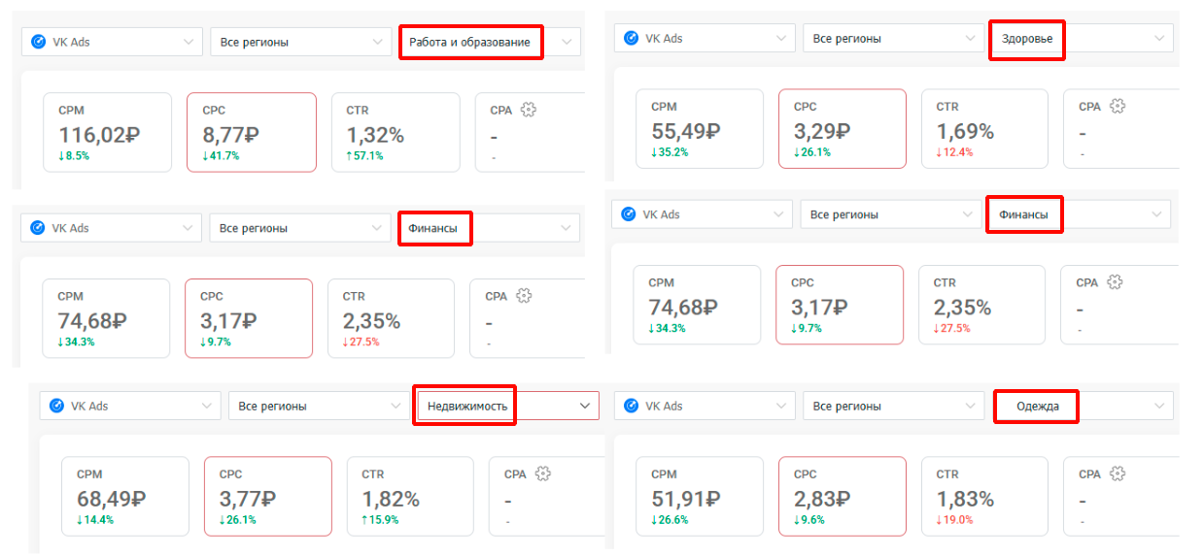Click the ↓26.1% change under CPC 3,29₽
The width and height of the screenshot is (1204, 556).
[812, 151]
